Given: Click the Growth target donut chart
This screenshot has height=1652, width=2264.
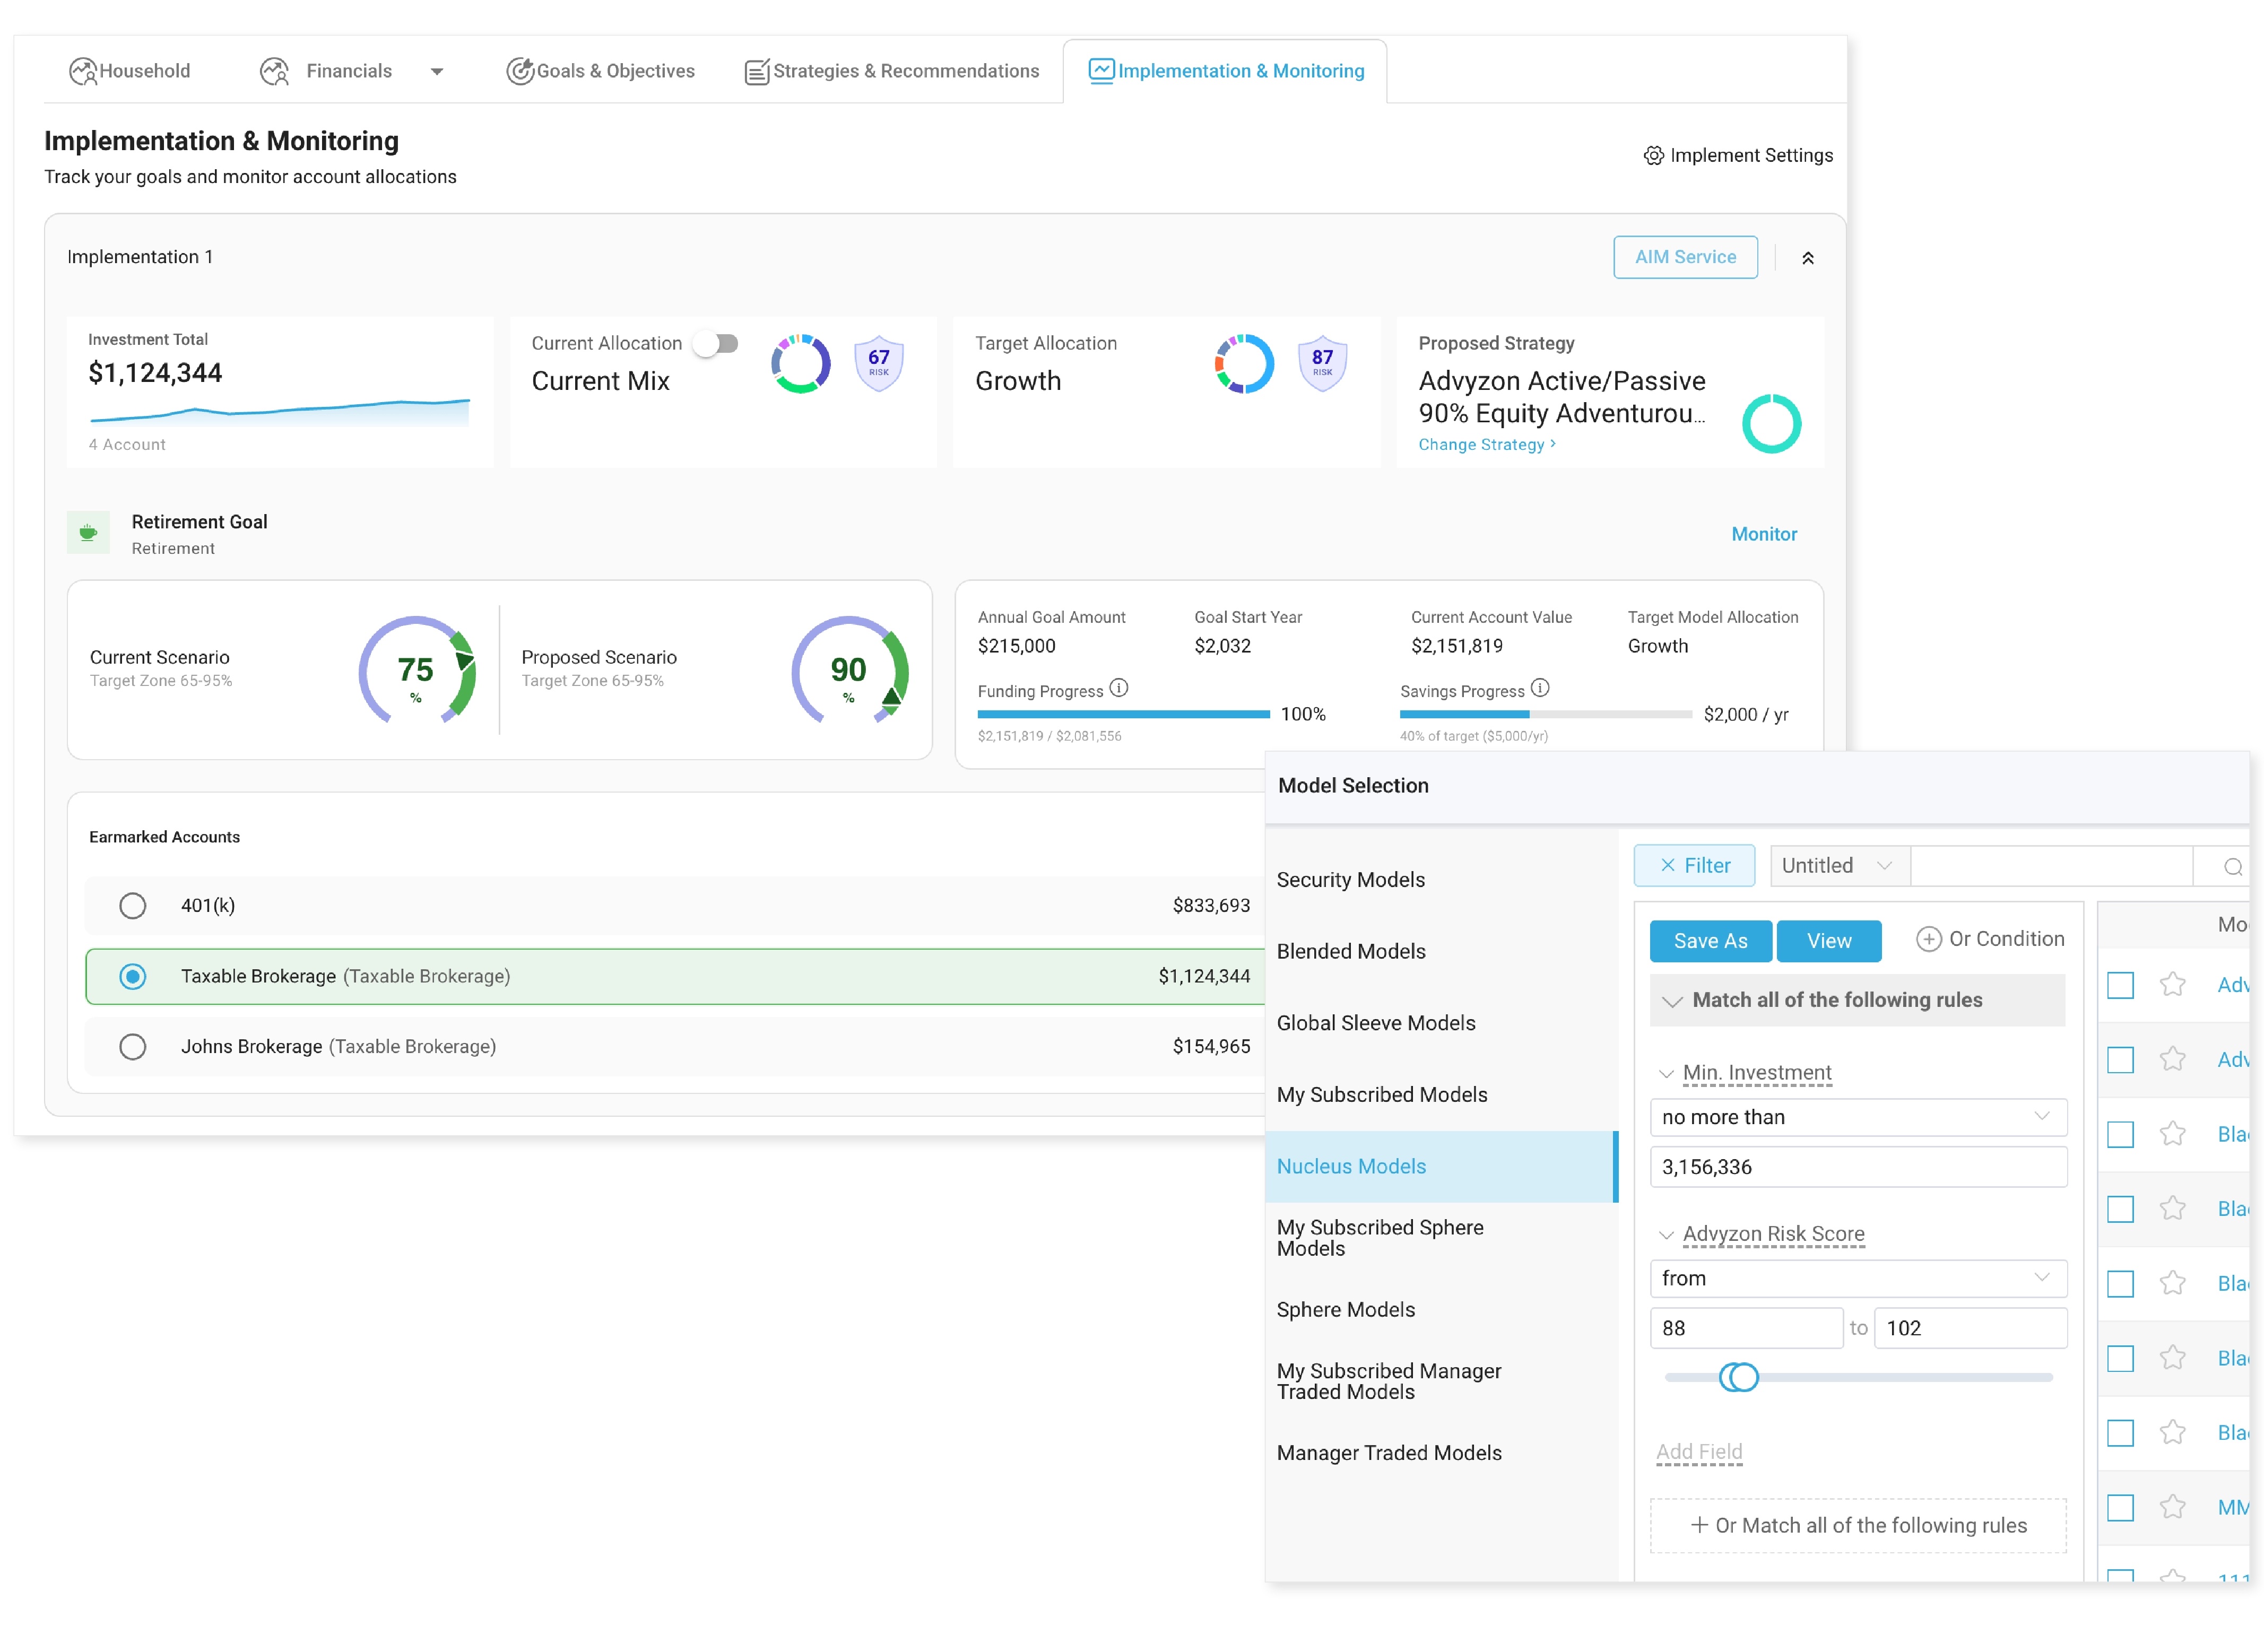Looking at the screenshot, I should (1243, 363).
